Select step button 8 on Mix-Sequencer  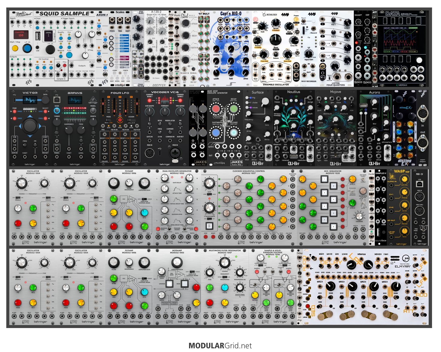point(333,226)
